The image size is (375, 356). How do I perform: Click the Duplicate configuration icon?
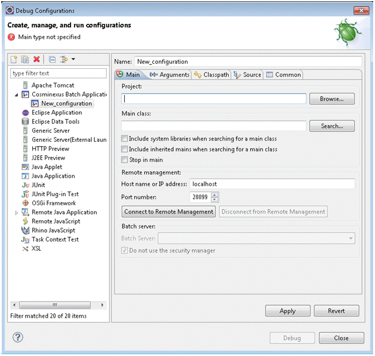click(x=25, y=59)
